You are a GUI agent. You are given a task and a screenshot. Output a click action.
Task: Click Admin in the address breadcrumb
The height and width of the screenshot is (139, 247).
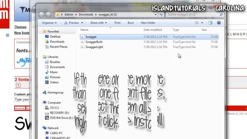[69, 15]
